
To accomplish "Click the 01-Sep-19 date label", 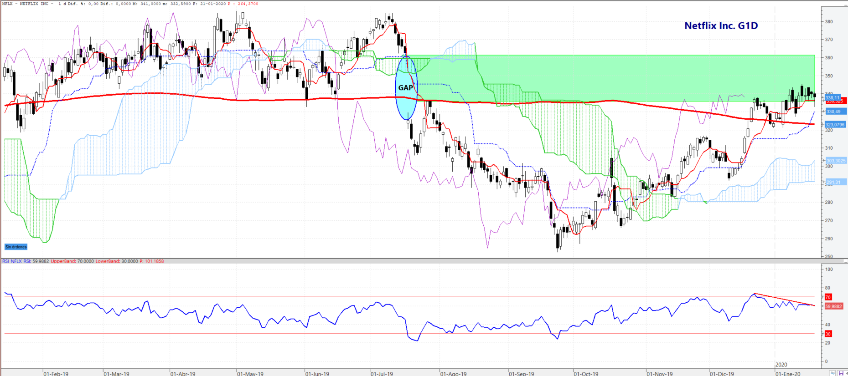I will [522, 374].
